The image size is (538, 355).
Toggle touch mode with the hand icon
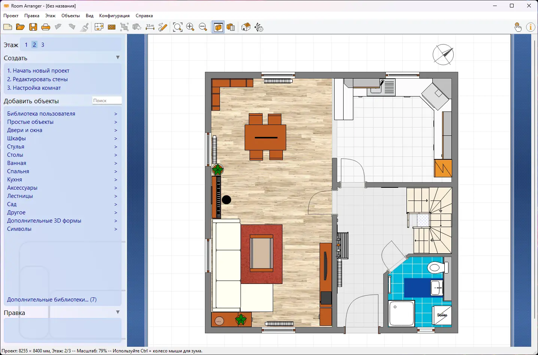coord(518,27)
